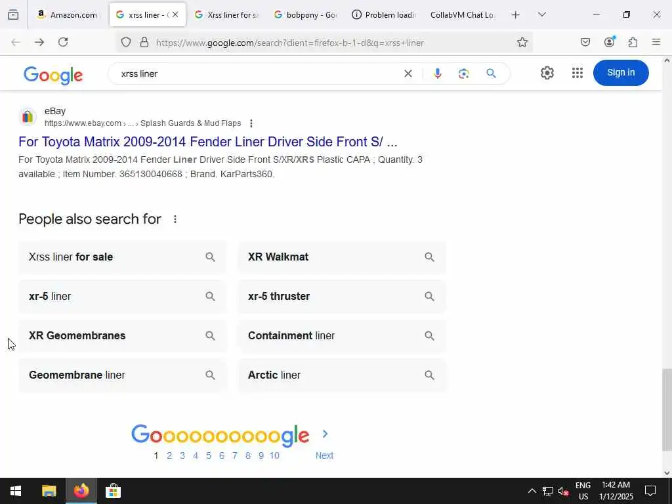The height and width of the screenshot is (504, 672).
Task: Show hidden system tray icons
Action: click(x=532, y=491)
